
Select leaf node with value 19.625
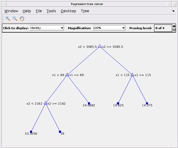[x=118, y=103]
